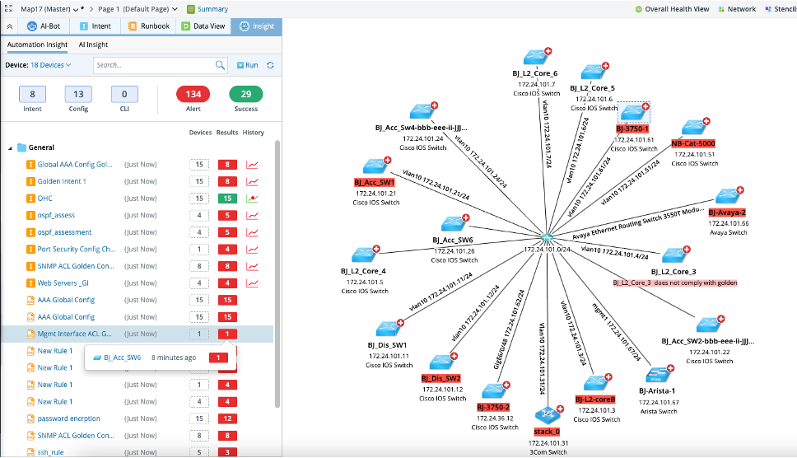Click the search magnifier icon
This screenshot has height=458, width=797.
tap(220, 65)
